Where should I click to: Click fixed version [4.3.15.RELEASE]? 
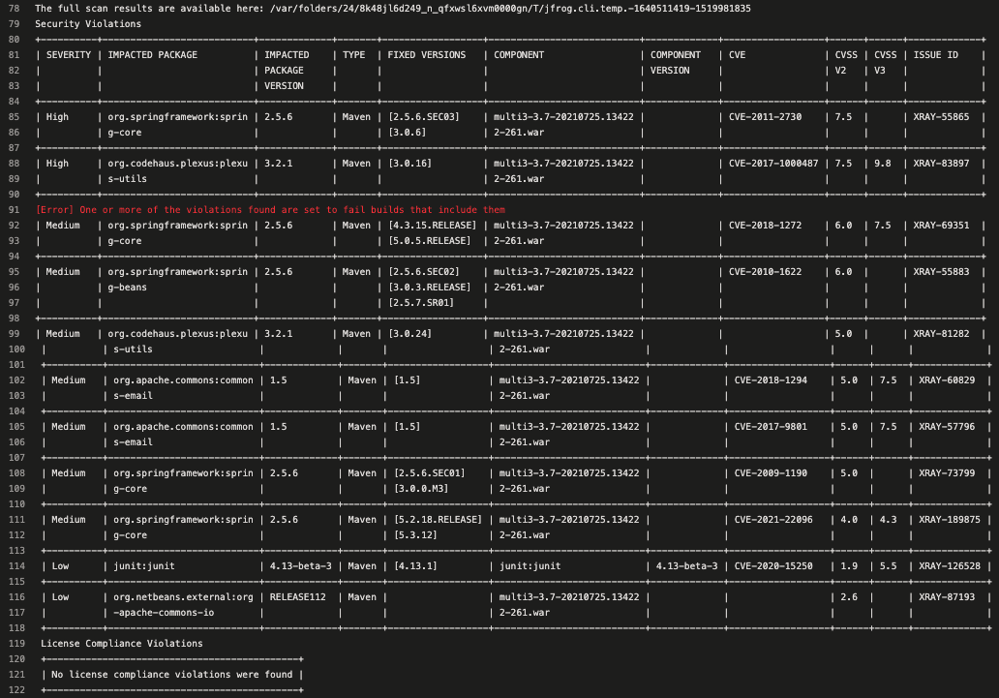click(x=432, y=225)
